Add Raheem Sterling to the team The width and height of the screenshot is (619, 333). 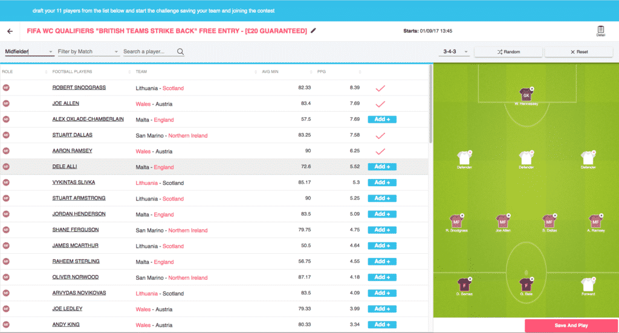(382, 262)
